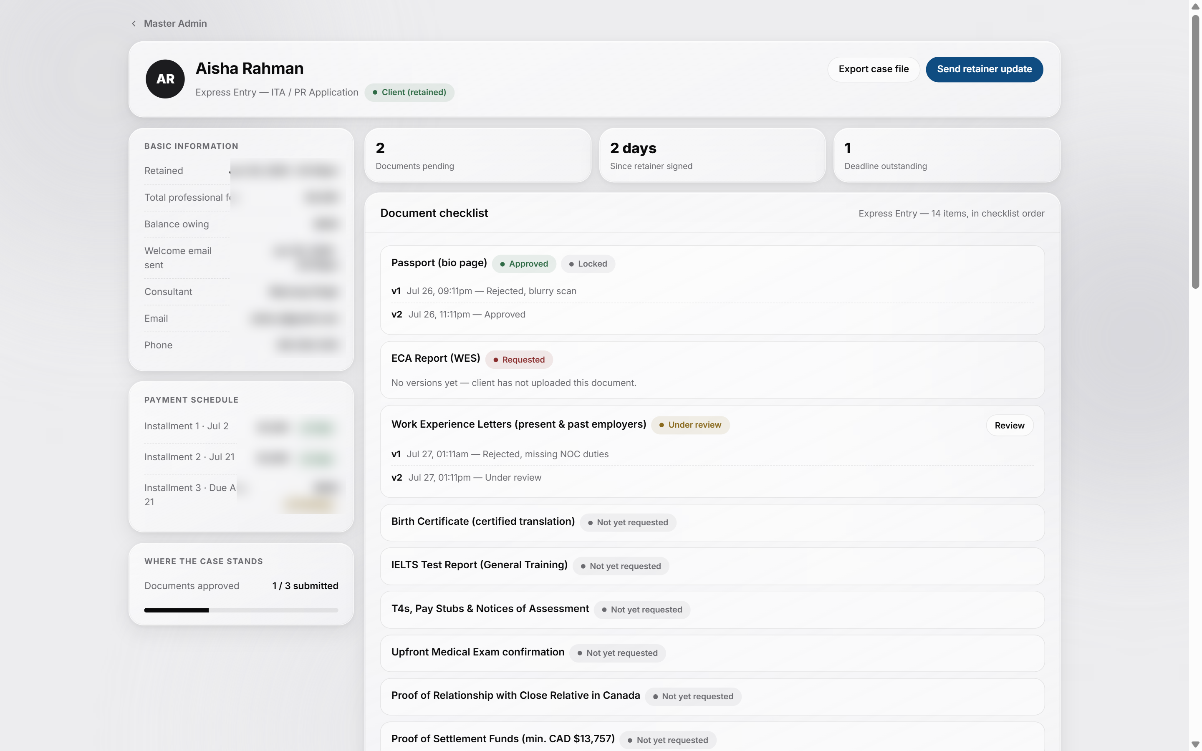Open ECA Report (WES) checklist item

click(712, 370)
